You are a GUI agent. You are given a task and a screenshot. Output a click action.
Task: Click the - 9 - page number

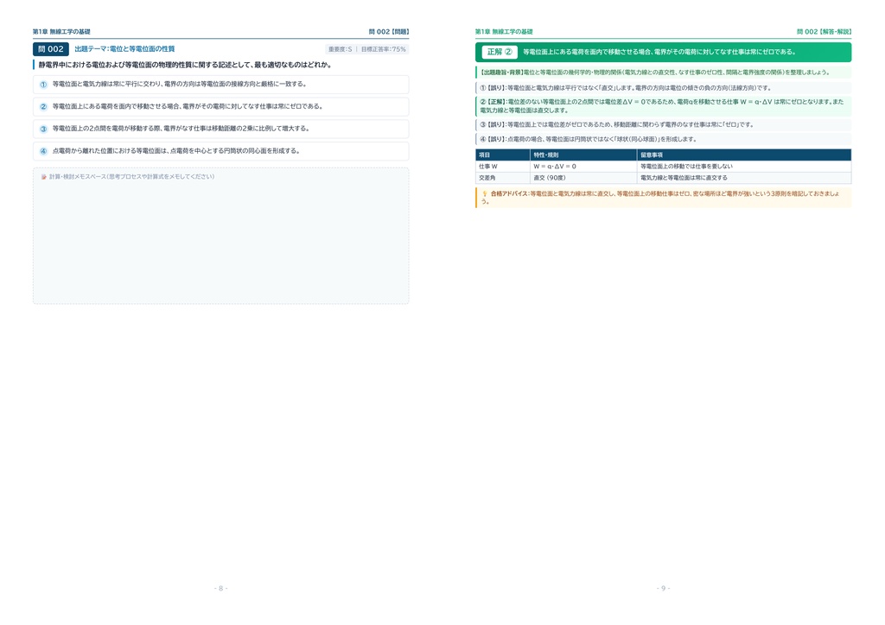663,589
